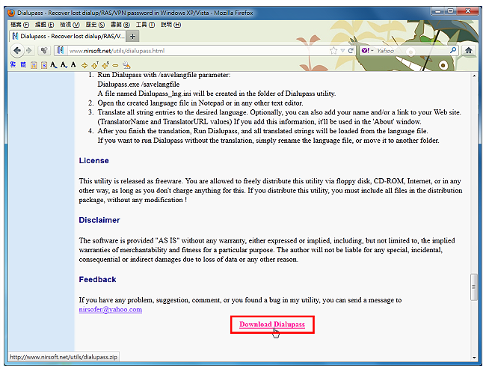This screenshot has width=486, height=369.
Task: Reload the page with the refresh icon
Action: point(351,51)
